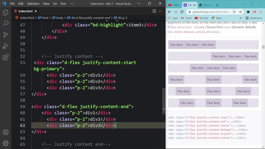Open the Reading list
The height and width of the screenshot is (149, 265).
[254, 18]
